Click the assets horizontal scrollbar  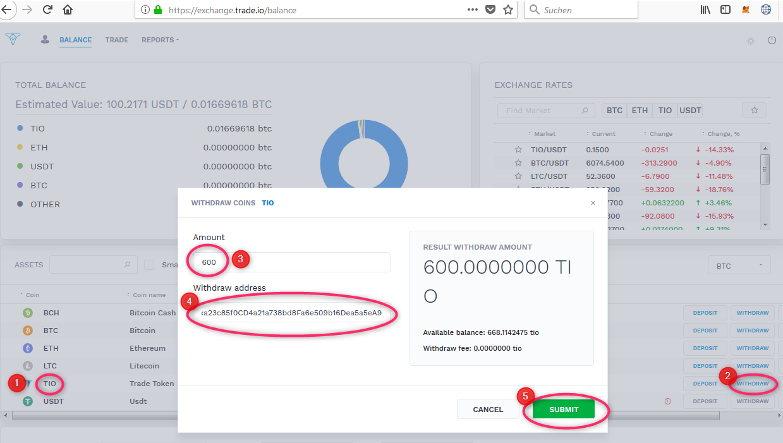[x=365, y=416]
